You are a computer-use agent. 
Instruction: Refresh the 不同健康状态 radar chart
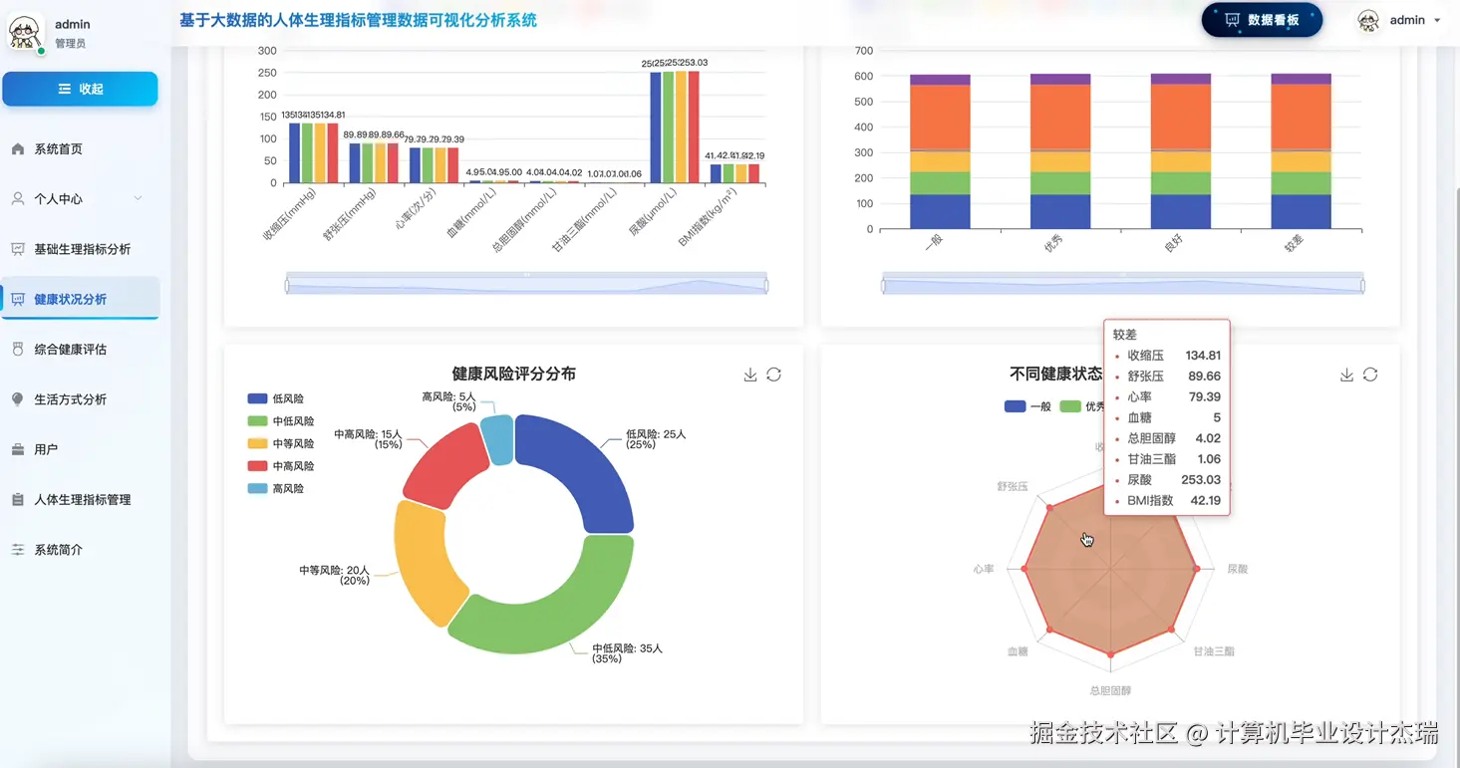[1370, 375]
